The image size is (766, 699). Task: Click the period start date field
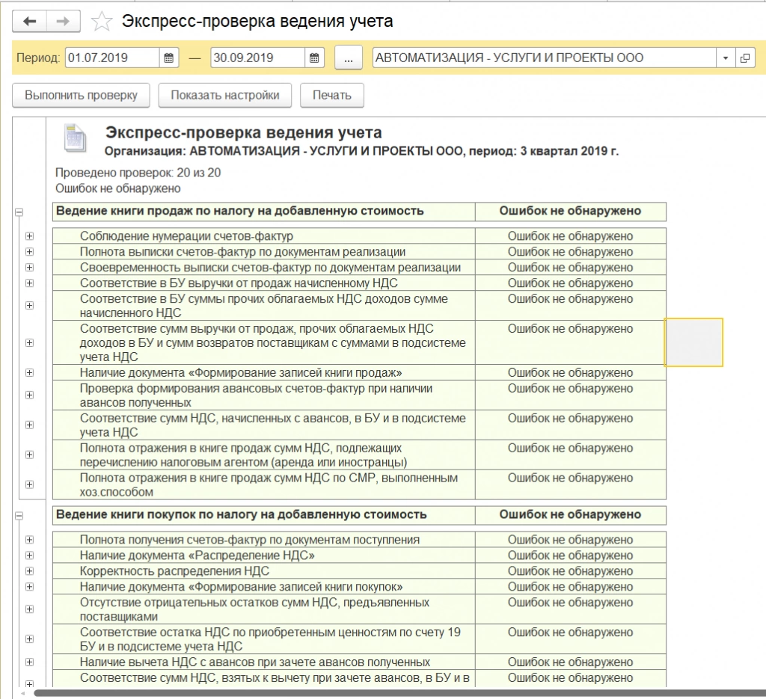111,58
